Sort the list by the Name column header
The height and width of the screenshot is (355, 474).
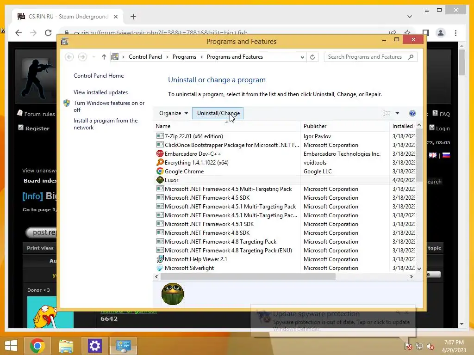tap(227, 126)
